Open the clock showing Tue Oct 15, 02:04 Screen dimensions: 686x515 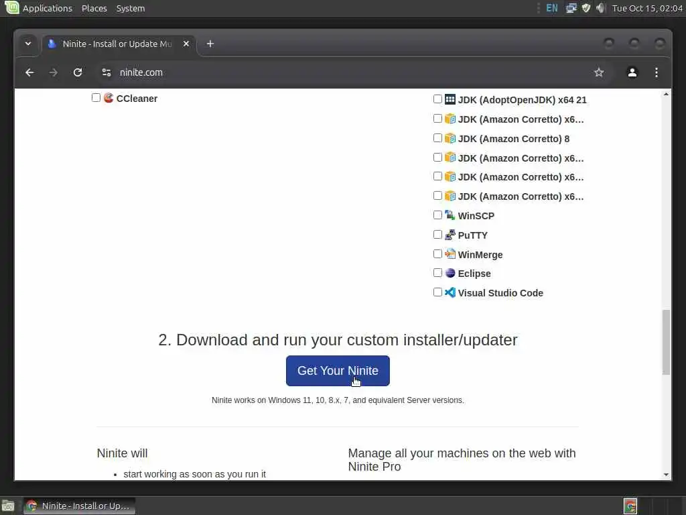click(647, 8)
